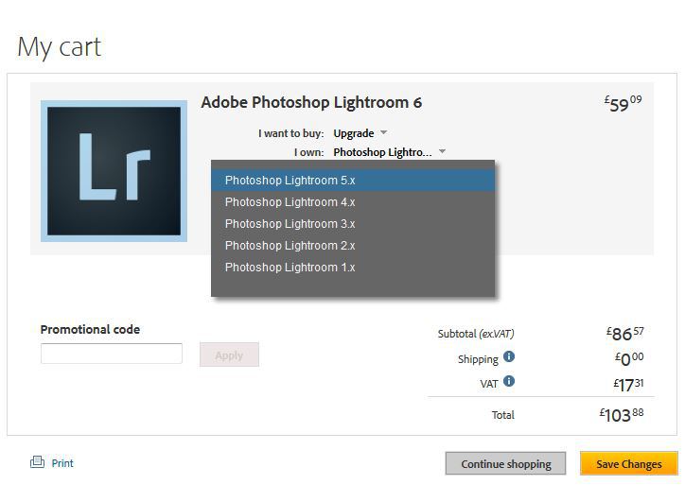The height and width of the screenshot is (502, 685).
Task: Click the Continue shopping button
Action: pyautogui.click(x=505, y=463)
